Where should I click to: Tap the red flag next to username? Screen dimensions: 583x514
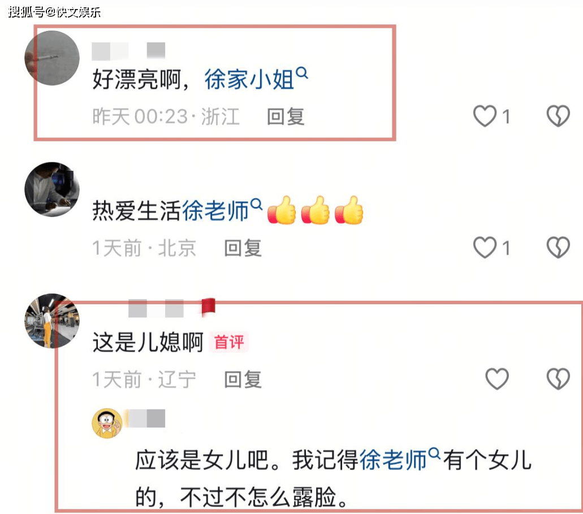click(x=208, y=308)
